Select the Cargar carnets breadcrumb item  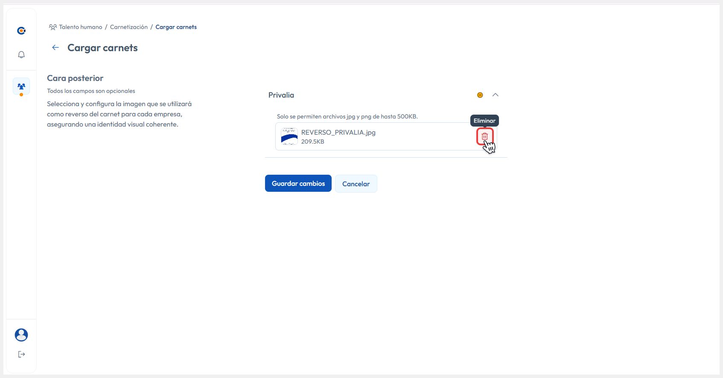[176, 27]
